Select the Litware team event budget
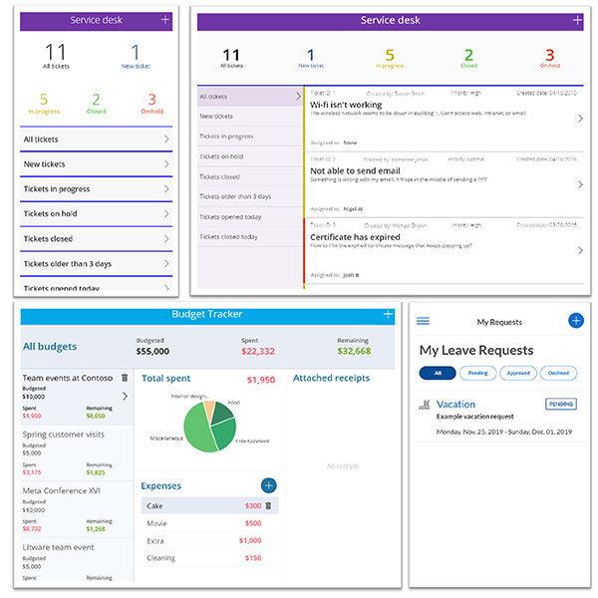Viewport: 598px width, 598px height. 77,560
